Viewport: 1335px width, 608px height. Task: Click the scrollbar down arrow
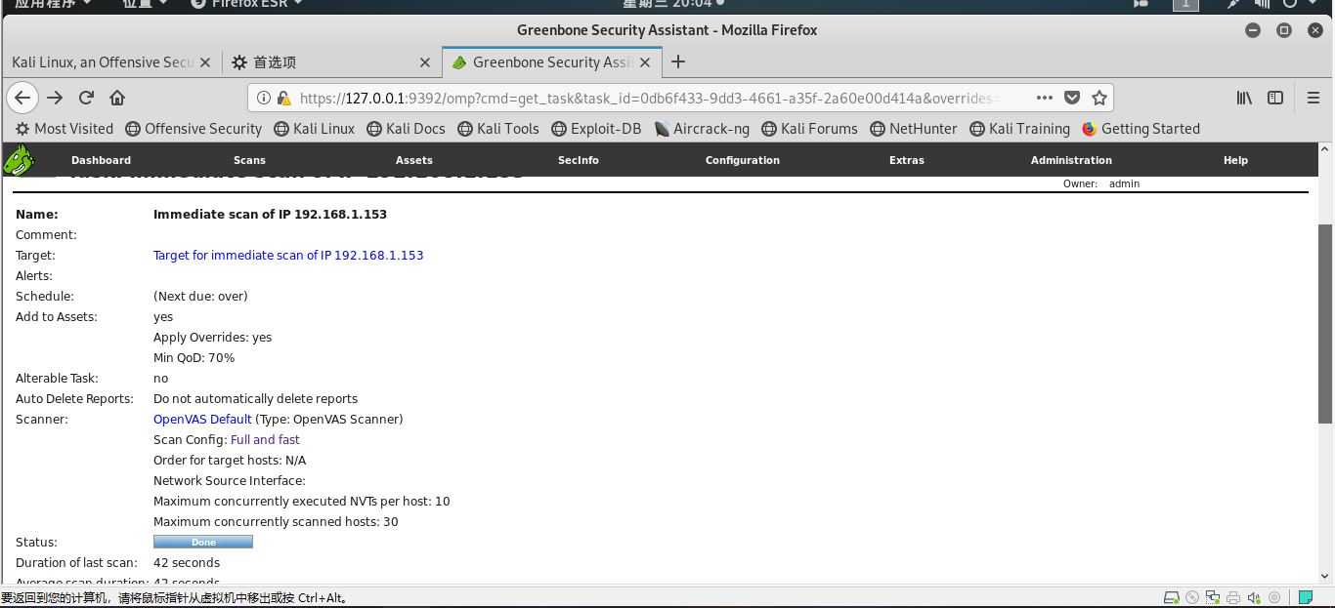[1326, 576]
